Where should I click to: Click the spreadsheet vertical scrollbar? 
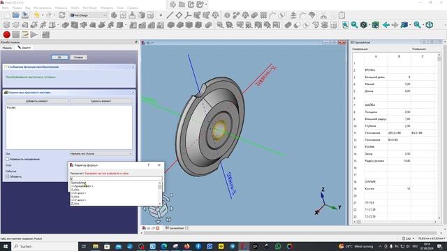439,135
